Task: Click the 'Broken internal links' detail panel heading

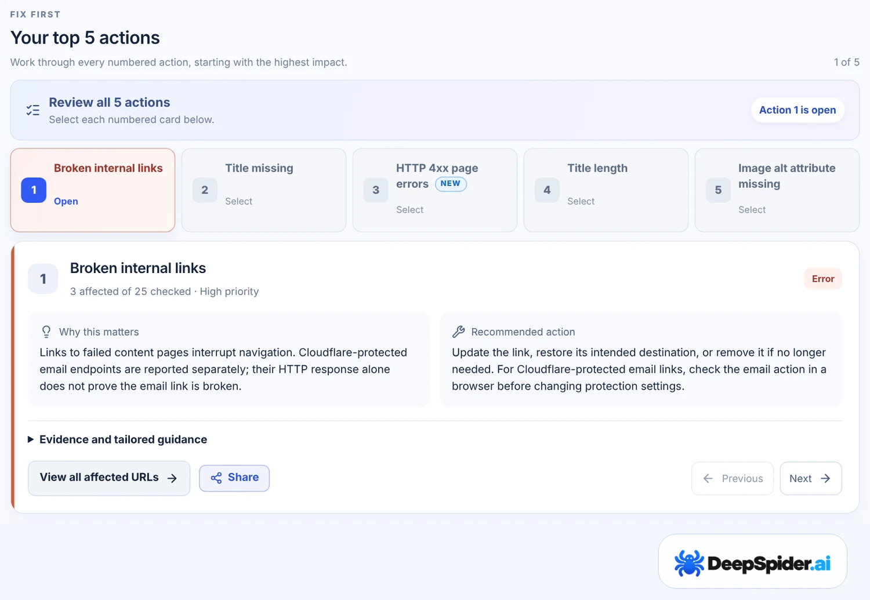Action: click(138, 268)
